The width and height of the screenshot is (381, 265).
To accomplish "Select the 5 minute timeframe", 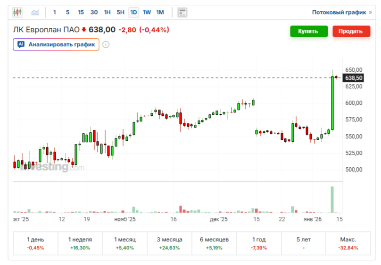I will (x=67, y=12).
